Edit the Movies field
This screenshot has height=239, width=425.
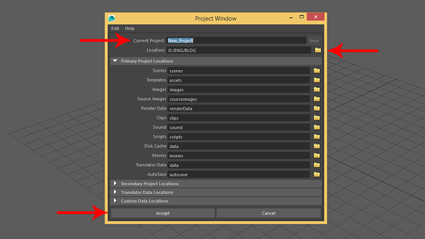coord(239,156)
